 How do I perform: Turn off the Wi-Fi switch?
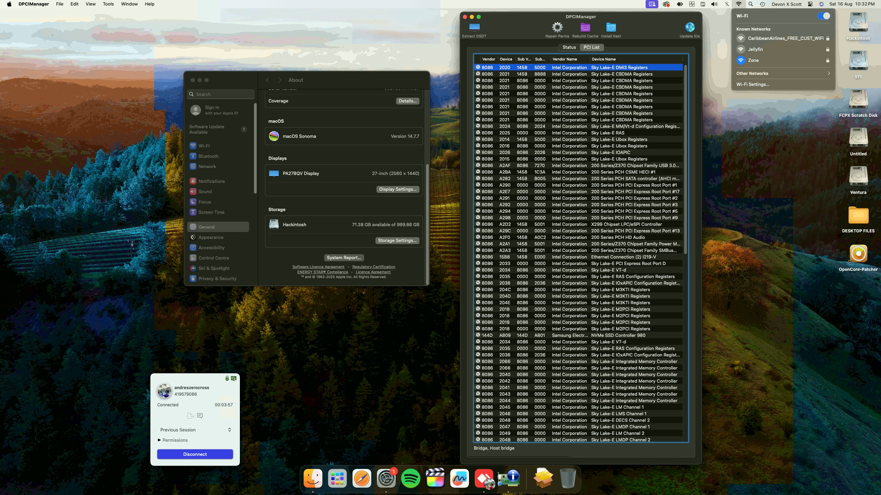click(824, 16)
